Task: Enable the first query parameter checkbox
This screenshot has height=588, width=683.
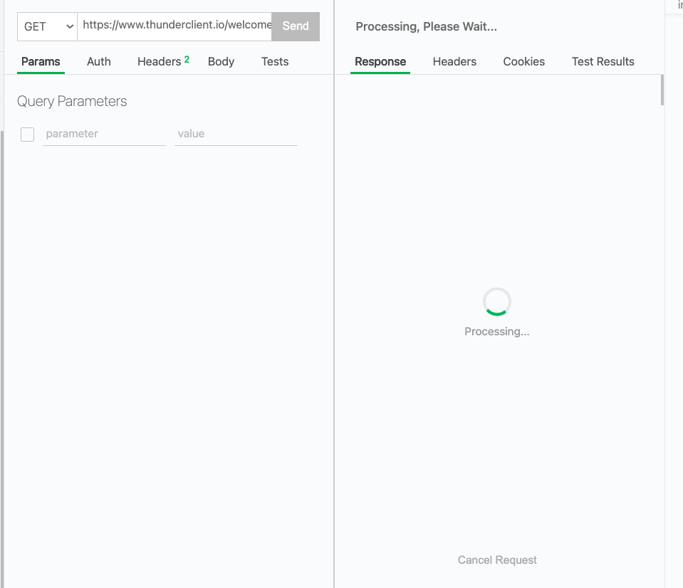Action: [x=27, y=134]
